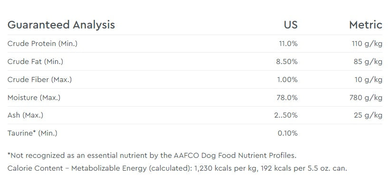Click the 780 g/kg metric value
391x183 pixels.
[x=366, y=98]
